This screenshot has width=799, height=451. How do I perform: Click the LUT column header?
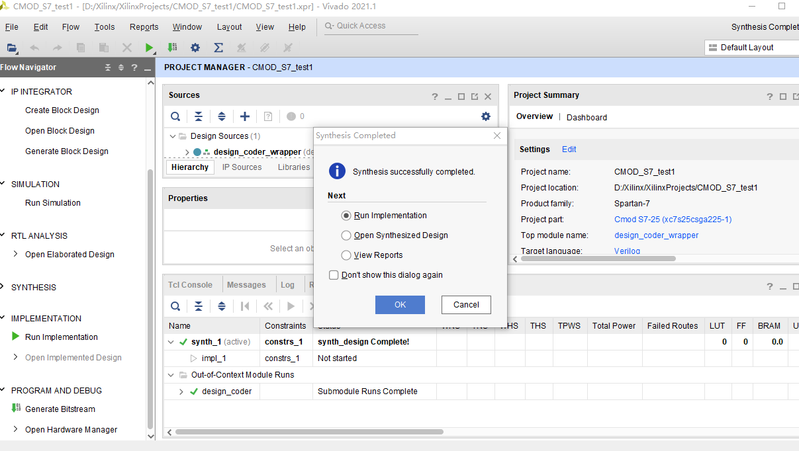click(717, 326)
